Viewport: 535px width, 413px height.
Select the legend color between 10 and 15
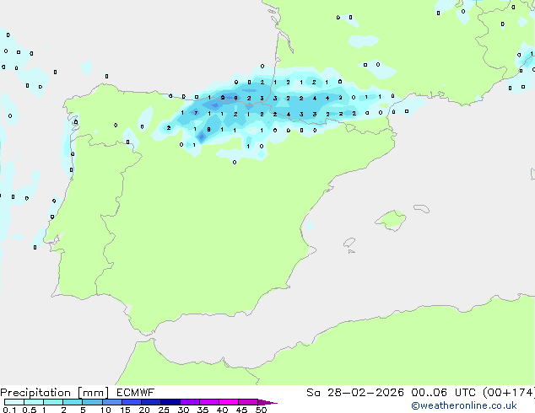coord(111,402)
